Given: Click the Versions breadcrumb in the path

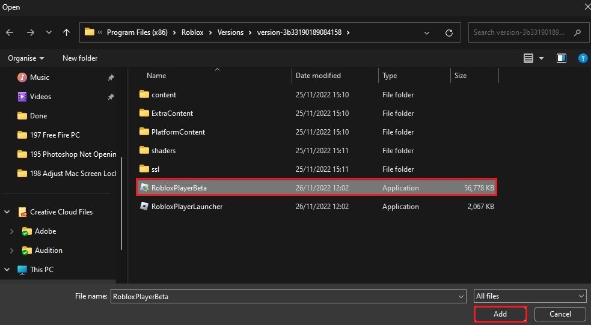Looking at the screenshot, I should 230,32.
